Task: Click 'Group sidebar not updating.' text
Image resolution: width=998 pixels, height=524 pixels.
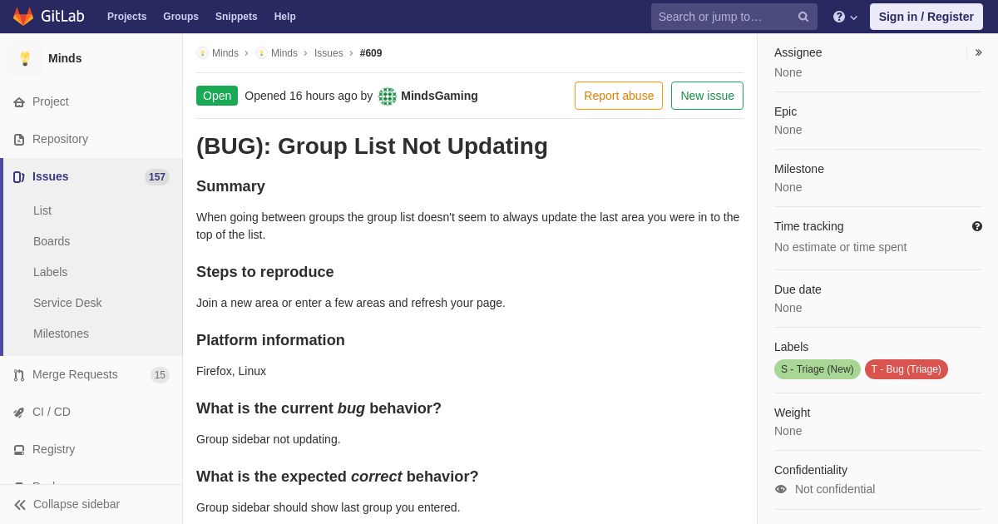Action: [269, 439]
